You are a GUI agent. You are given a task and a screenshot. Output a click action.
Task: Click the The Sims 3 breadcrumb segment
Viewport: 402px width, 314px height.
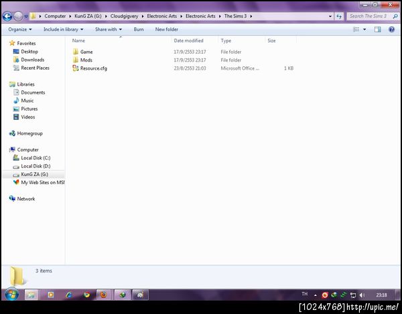click(235, 16)
